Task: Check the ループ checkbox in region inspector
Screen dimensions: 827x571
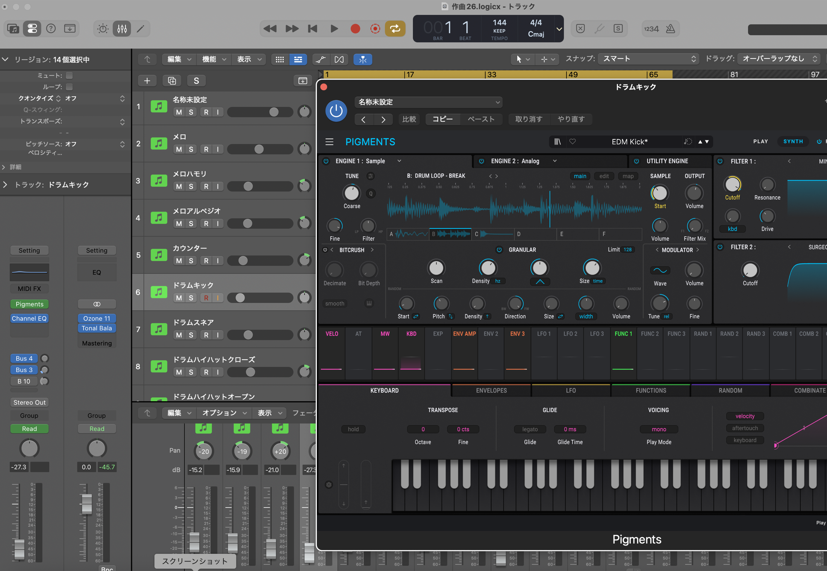Action: 69,87
